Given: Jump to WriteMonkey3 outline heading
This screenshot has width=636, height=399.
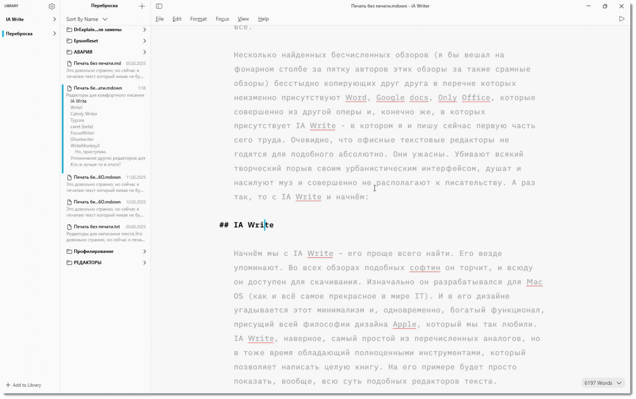Looking at the screenshot, I should (85, 146).
